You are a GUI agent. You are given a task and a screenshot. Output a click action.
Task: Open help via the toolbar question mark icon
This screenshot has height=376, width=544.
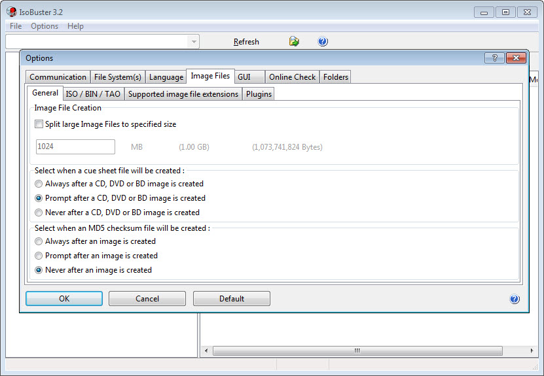(323, 41)
